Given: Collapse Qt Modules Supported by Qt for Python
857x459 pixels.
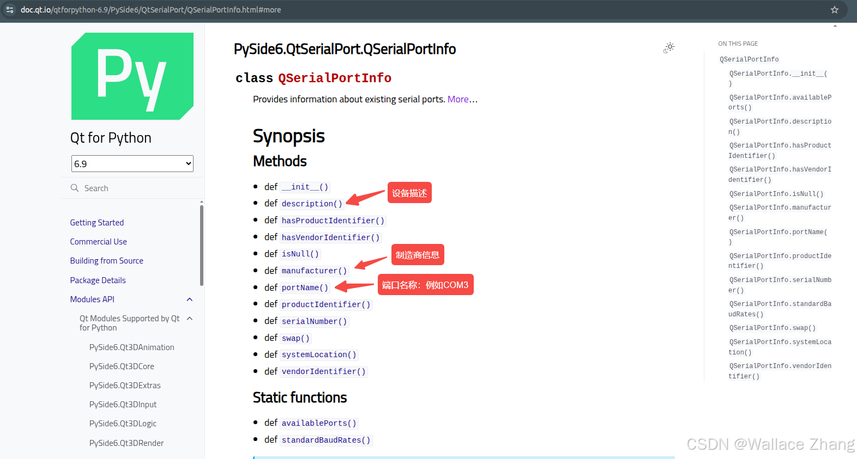Looking at the screenshot, I should 190,319.
